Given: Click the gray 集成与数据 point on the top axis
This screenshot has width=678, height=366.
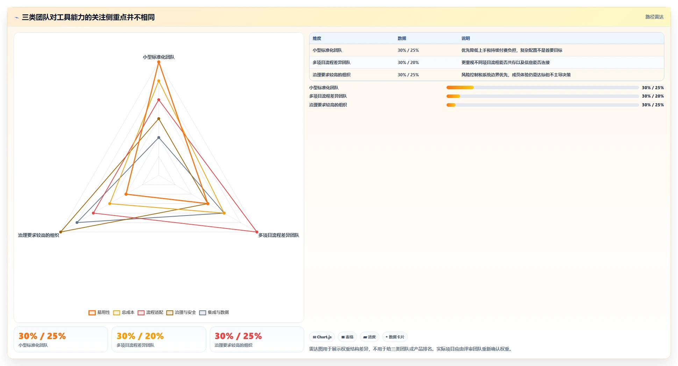Looking at the screenshot, I should 159,138.
